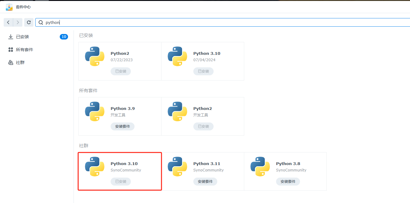Viewport: 410px width, 203px height.
Task: Open installed Python2 package title
Action: pos(120,53)
